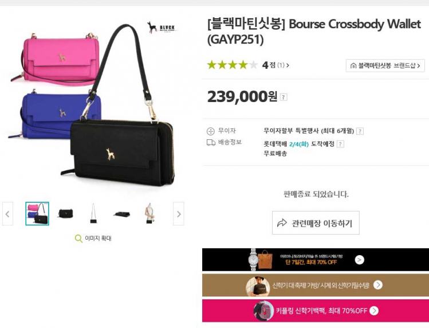Screen dimensions: 429x328
Task: Go to 블랙마틴싯봉 브랜드샵 brand shop
Action: pyautogui.click(x=385, y=66)
